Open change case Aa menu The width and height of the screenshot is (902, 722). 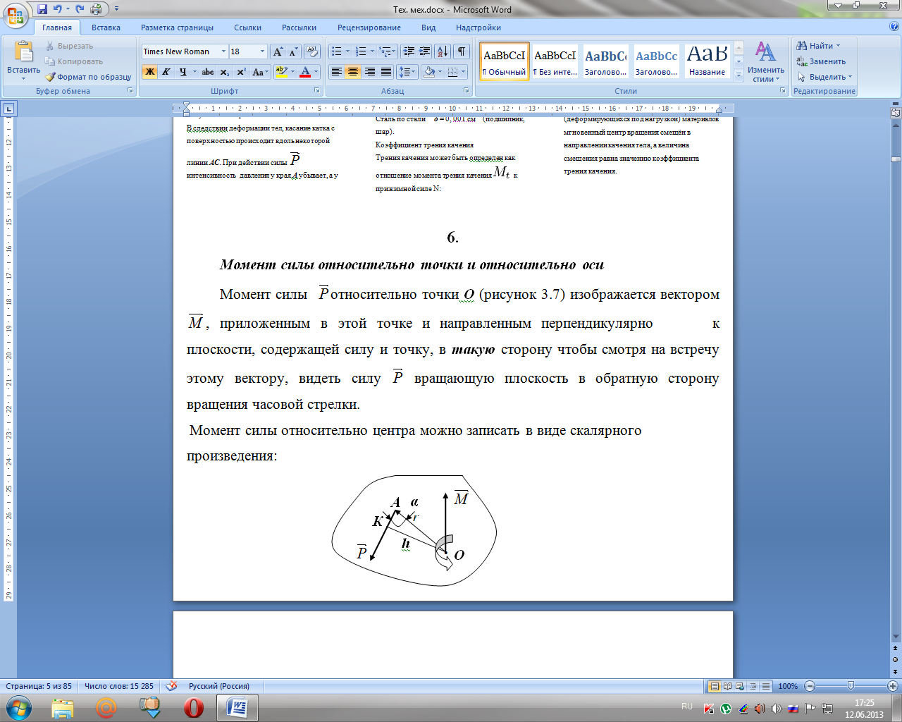coord(259,72)
